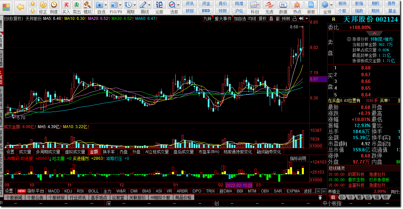Open the 全球 global markets globe
This screenshot has height=209, width=403.
point(325,7)
